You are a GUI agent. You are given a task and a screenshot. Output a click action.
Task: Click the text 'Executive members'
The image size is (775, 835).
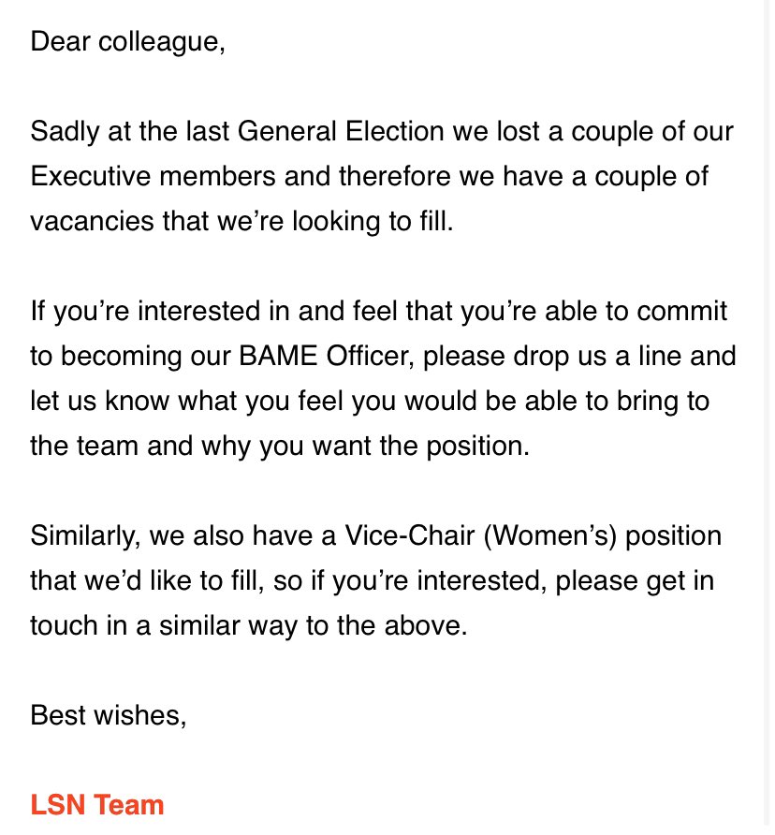[153, 176]
